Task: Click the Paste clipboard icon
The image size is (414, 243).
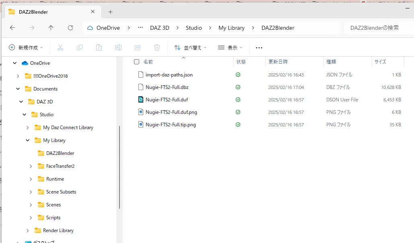Action: 99,47
